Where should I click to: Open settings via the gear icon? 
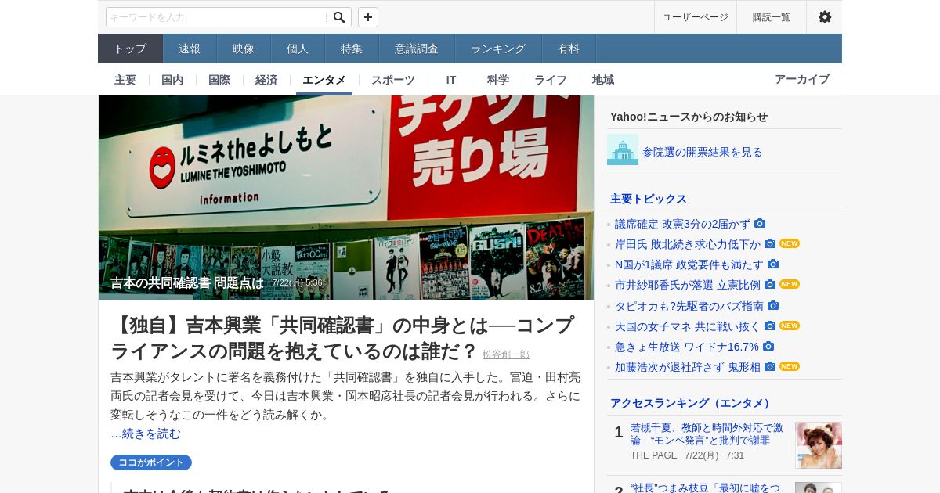coord(825,17)
